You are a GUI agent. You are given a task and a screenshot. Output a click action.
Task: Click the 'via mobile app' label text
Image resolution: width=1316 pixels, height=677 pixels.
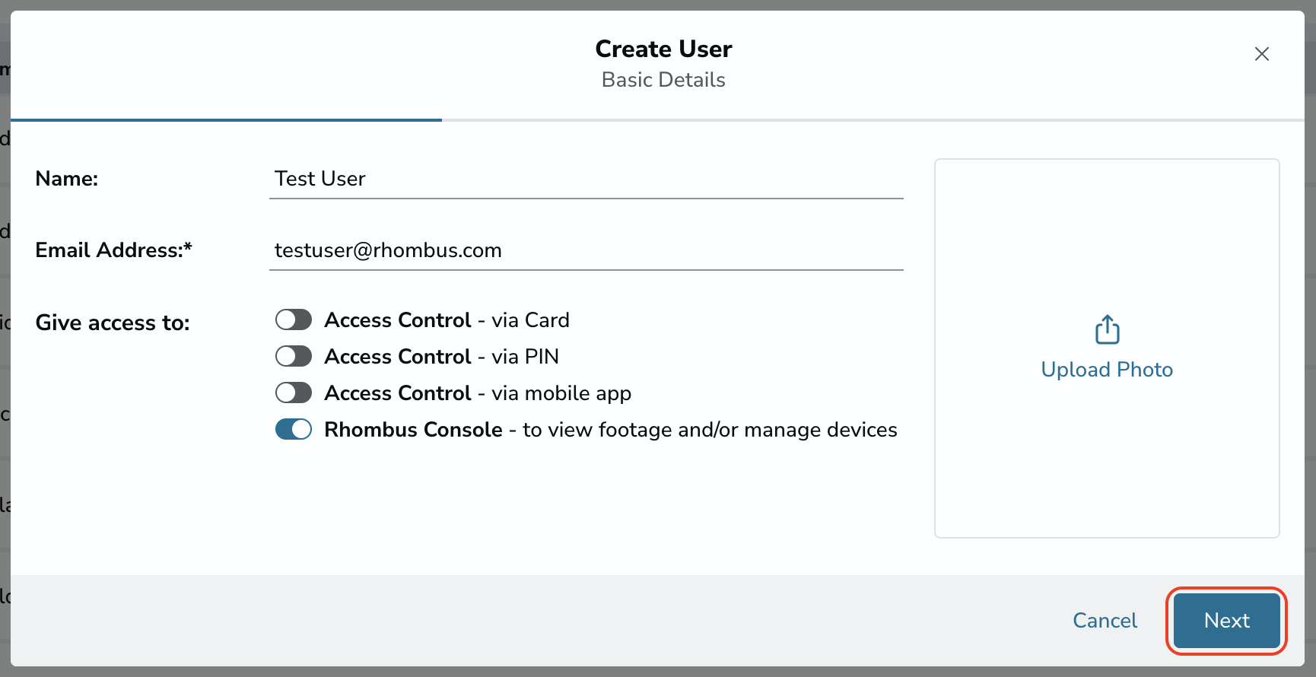pyautogui.click(x=561, y=393)
